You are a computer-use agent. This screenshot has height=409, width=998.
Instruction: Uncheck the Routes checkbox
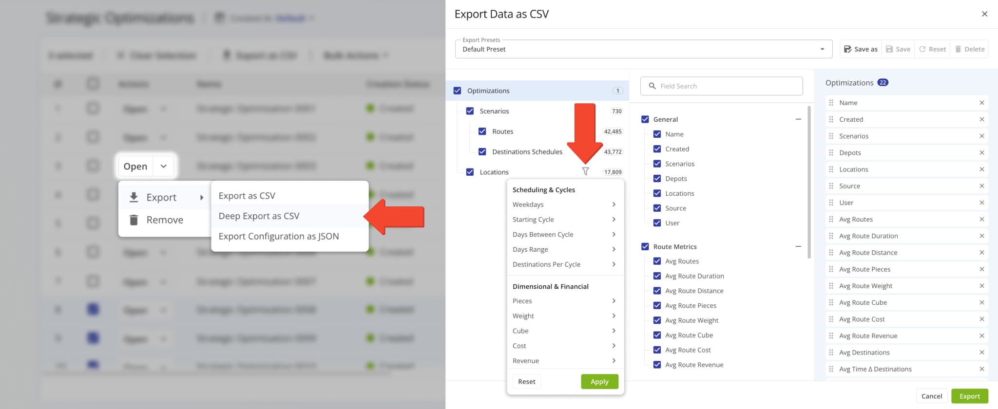pos(482,131)
